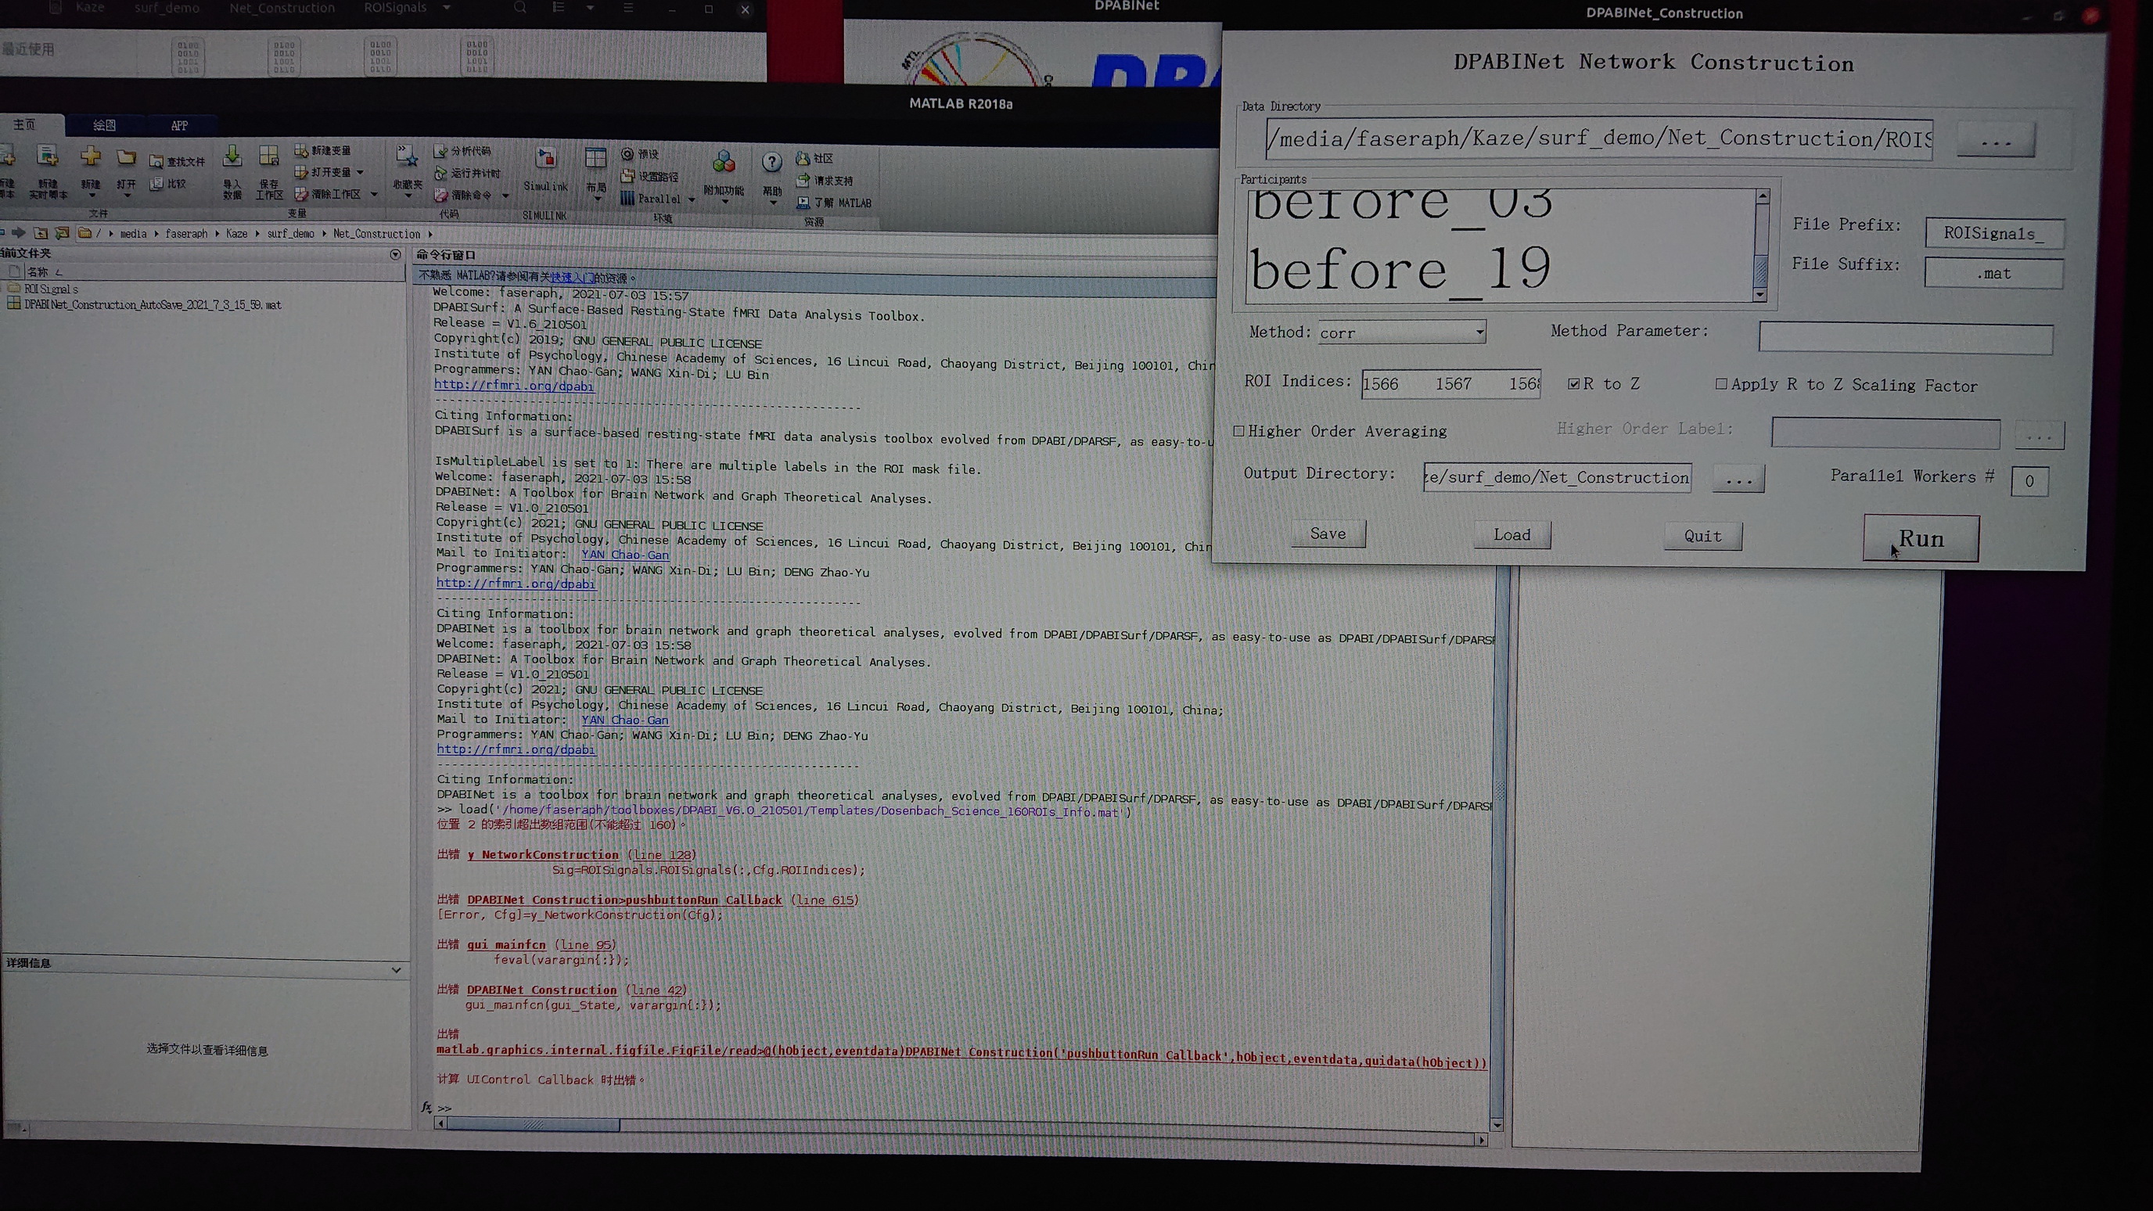Click Request Support (请求支持) icon
Screen dimensions: 2153x1211
point(803,181)
